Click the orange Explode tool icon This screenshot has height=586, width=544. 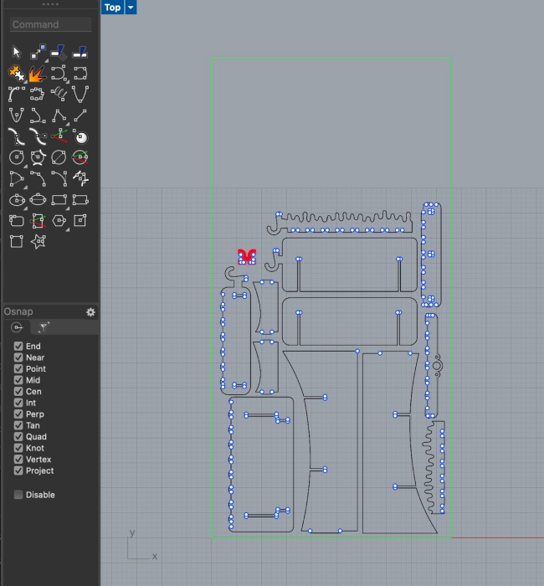click(x=38, y=74)
